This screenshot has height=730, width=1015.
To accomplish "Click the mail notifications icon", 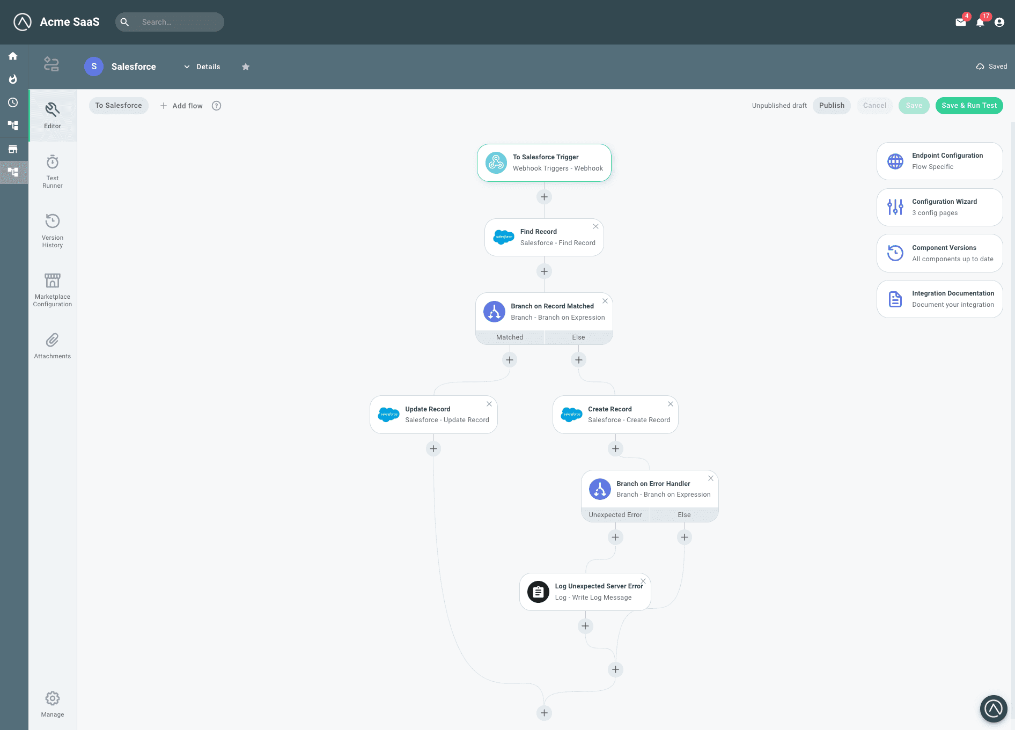I will [961, 22].
